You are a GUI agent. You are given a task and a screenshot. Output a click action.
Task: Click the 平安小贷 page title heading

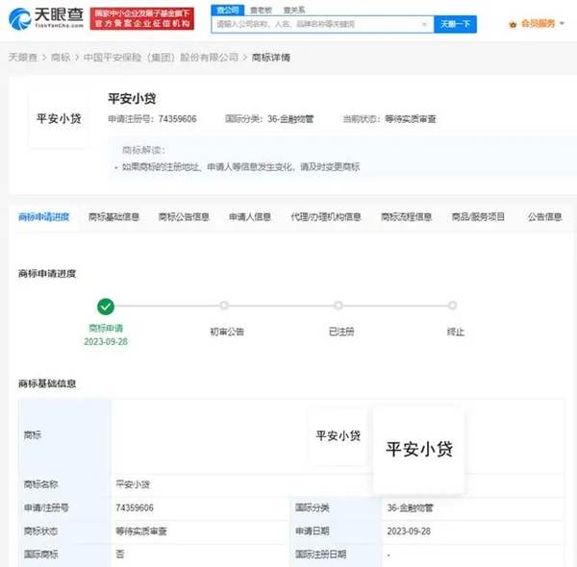pos(132,99)
